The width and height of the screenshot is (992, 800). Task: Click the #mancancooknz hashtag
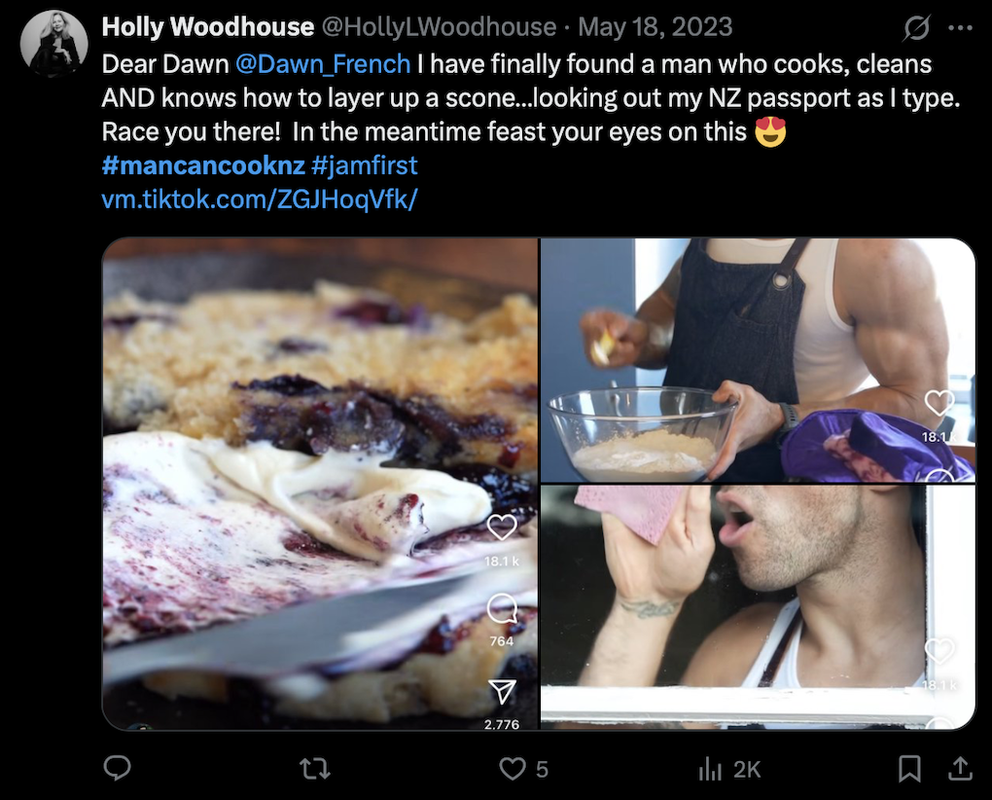[200, 165]
